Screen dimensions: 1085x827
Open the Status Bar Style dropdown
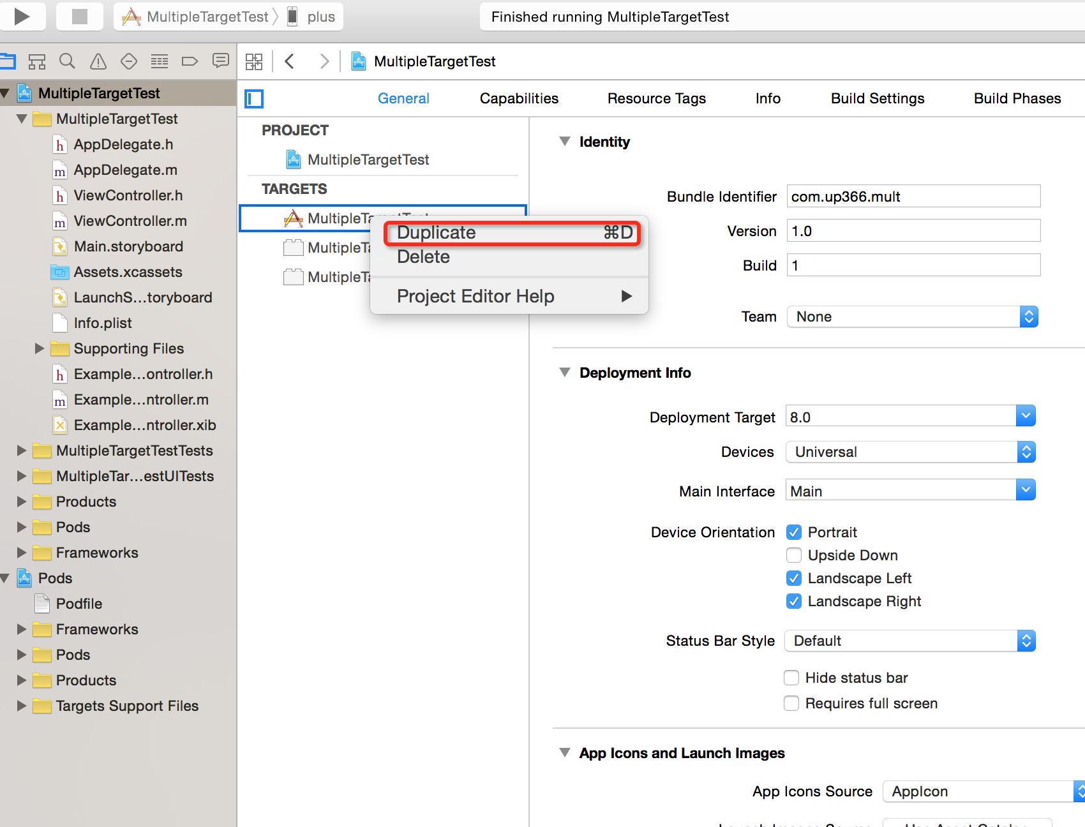911,641
